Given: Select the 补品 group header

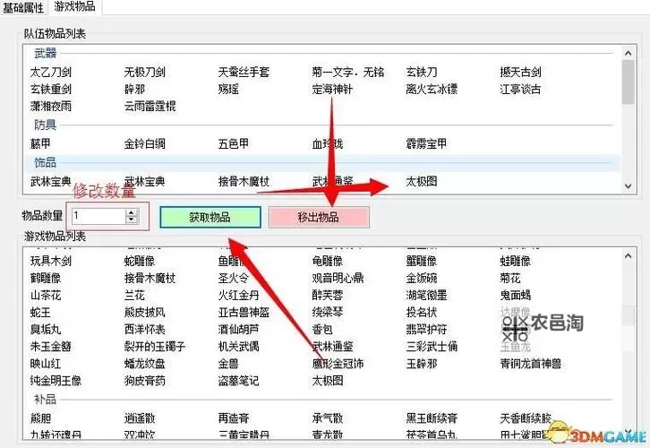Looking at the screenshot, I should (x=45, y=399).
